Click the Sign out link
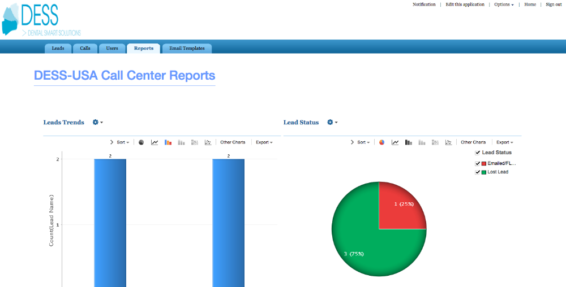The height and width of the screenshot is (287, 566). click(x=554, y=5)
